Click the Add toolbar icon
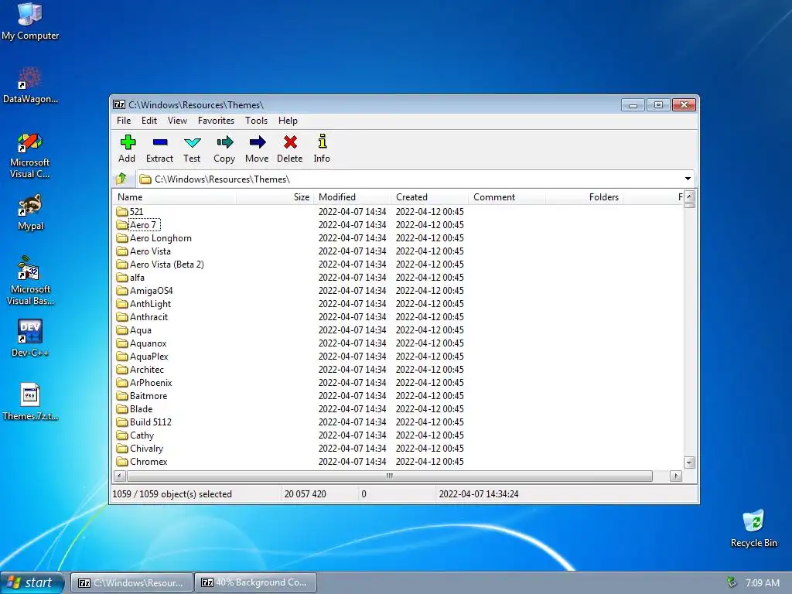Screen dimensions: 792x594 128,142
